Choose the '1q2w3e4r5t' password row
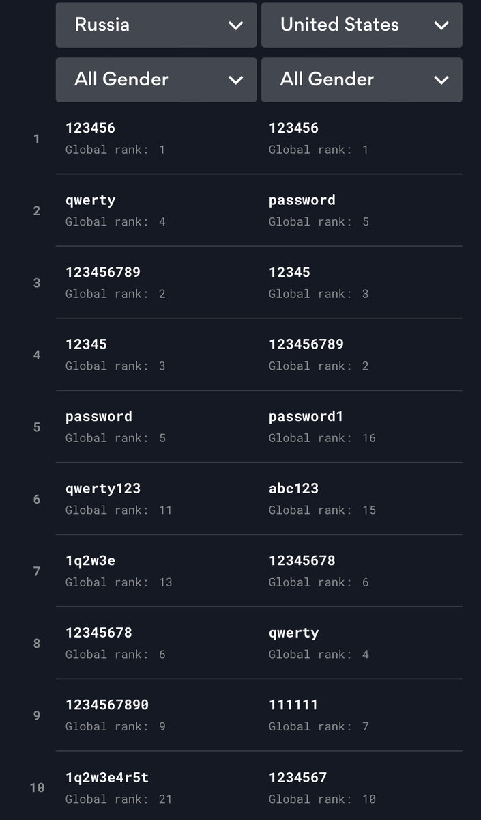This screenshot has height=820, width=481. pyautogui.click(x=107, y=778)
